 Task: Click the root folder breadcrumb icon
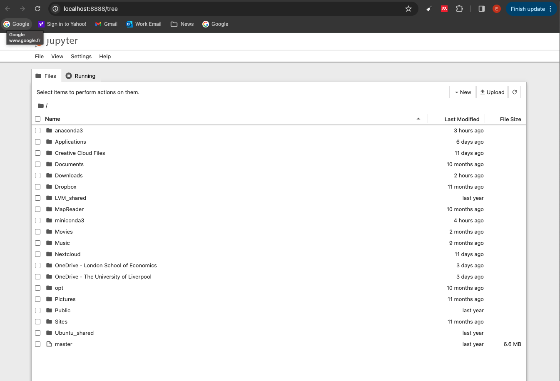click(x=41, y=106)
